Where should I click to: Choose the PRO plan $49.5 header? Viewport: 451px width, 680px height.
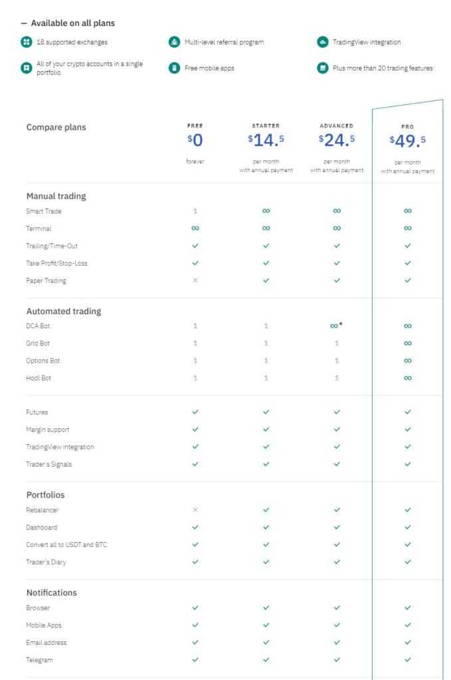407,140
